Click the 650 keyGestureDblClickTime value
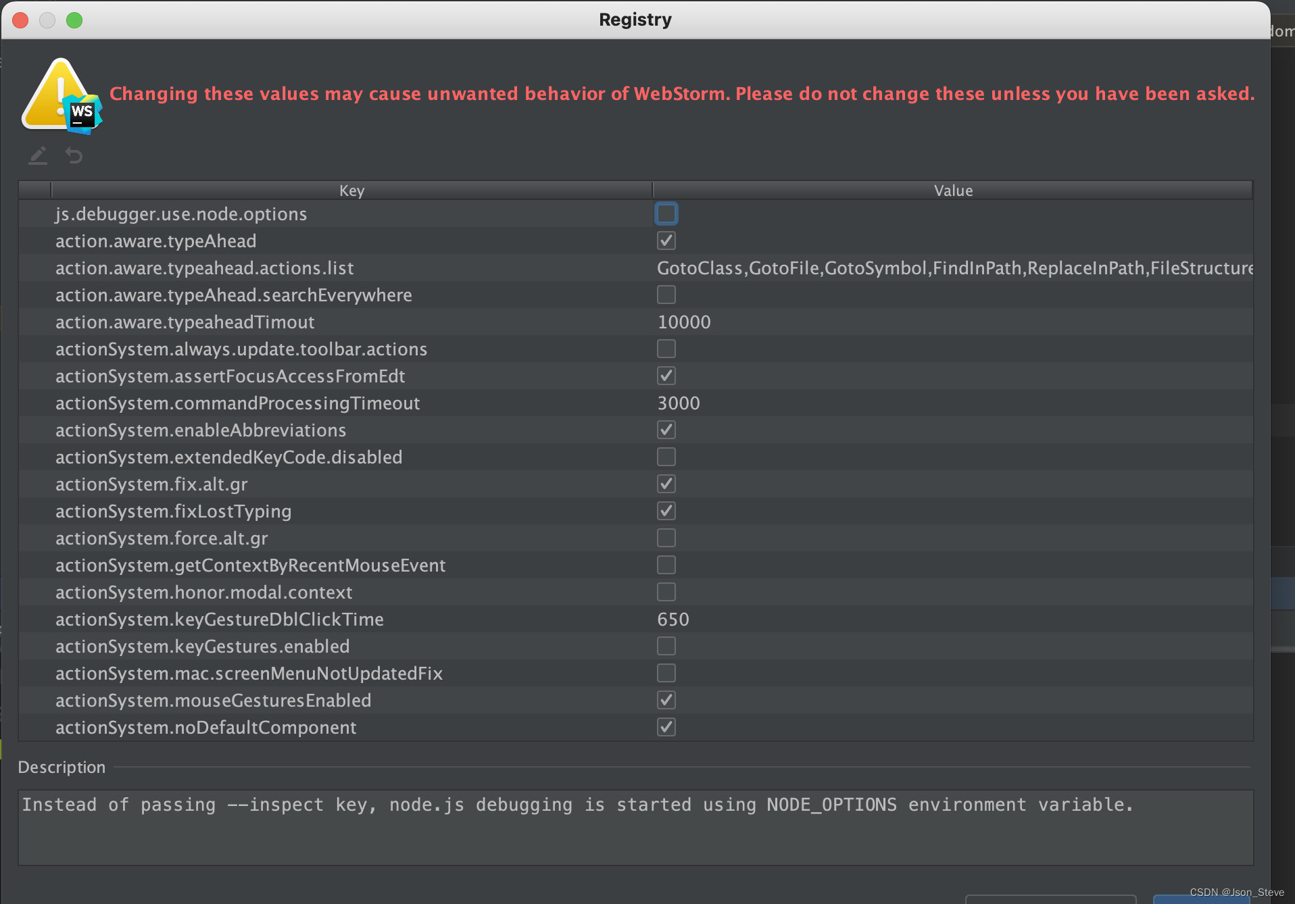Viewport: 1295px width, 904px height. 673,619
